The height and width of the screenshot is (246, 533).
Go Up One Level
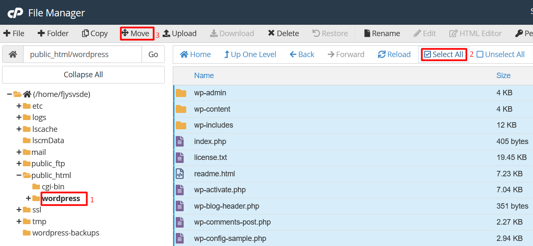coord(250,55)
